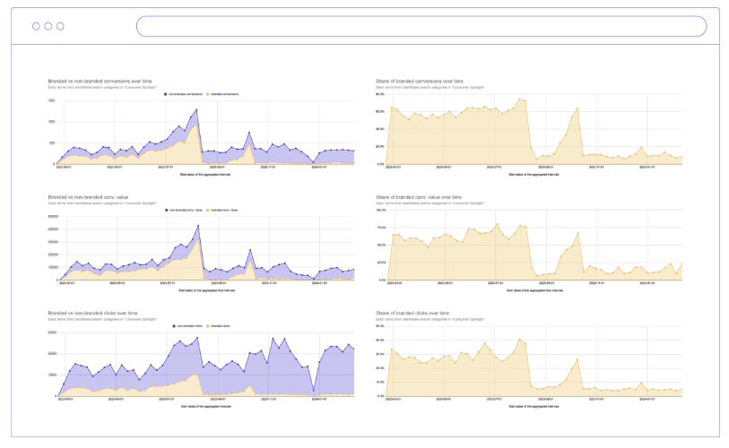Screen dimensions: 729x448
Task: Click the highest peak in the conversions chart
Action: pyautogui.click(x=196, y=109)
